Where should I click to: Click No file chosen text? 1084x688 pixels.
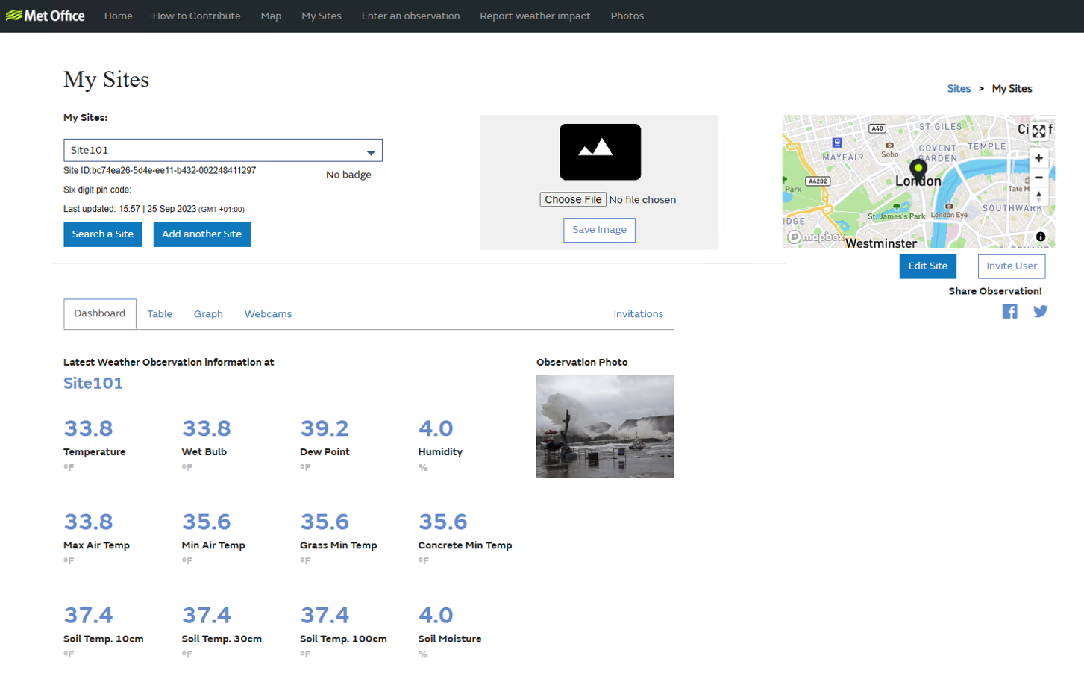(642, 200)
